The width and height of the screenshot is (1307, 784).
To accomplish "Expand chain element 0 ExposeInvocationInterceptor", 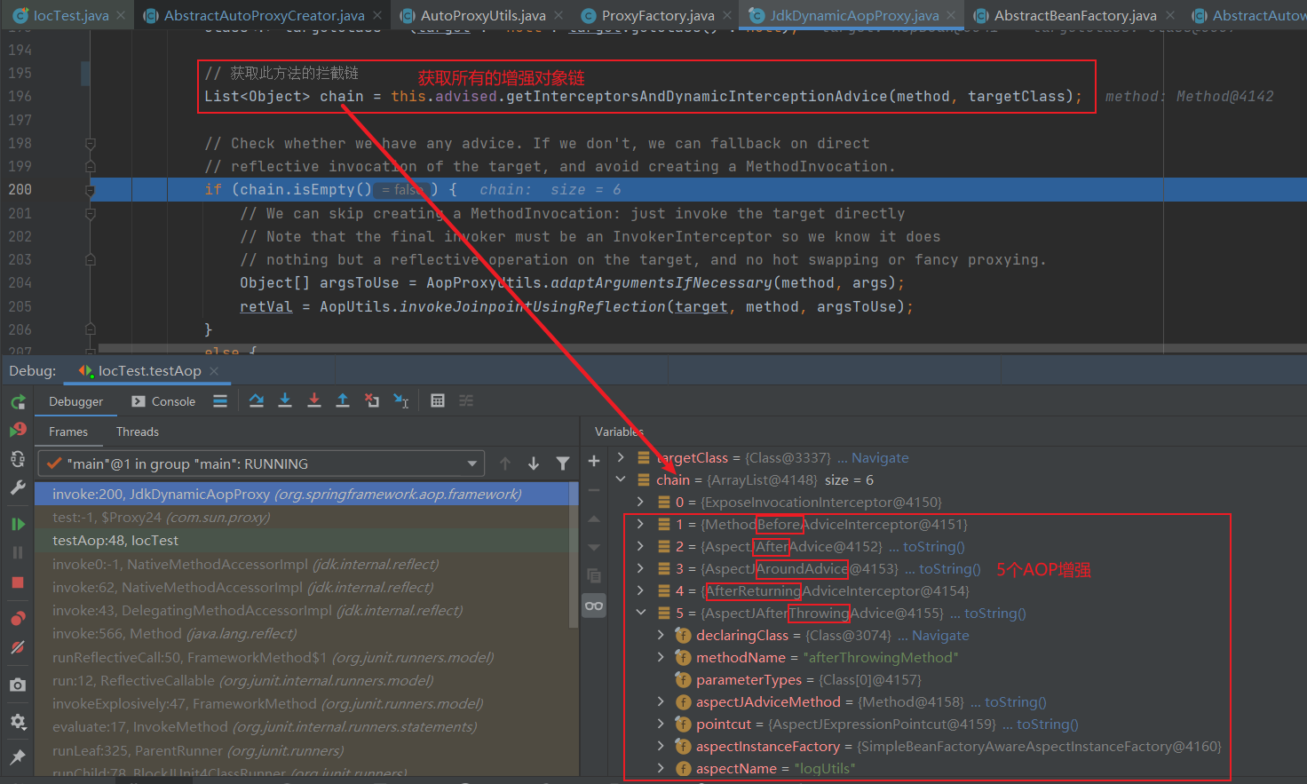I will (640, 502).
